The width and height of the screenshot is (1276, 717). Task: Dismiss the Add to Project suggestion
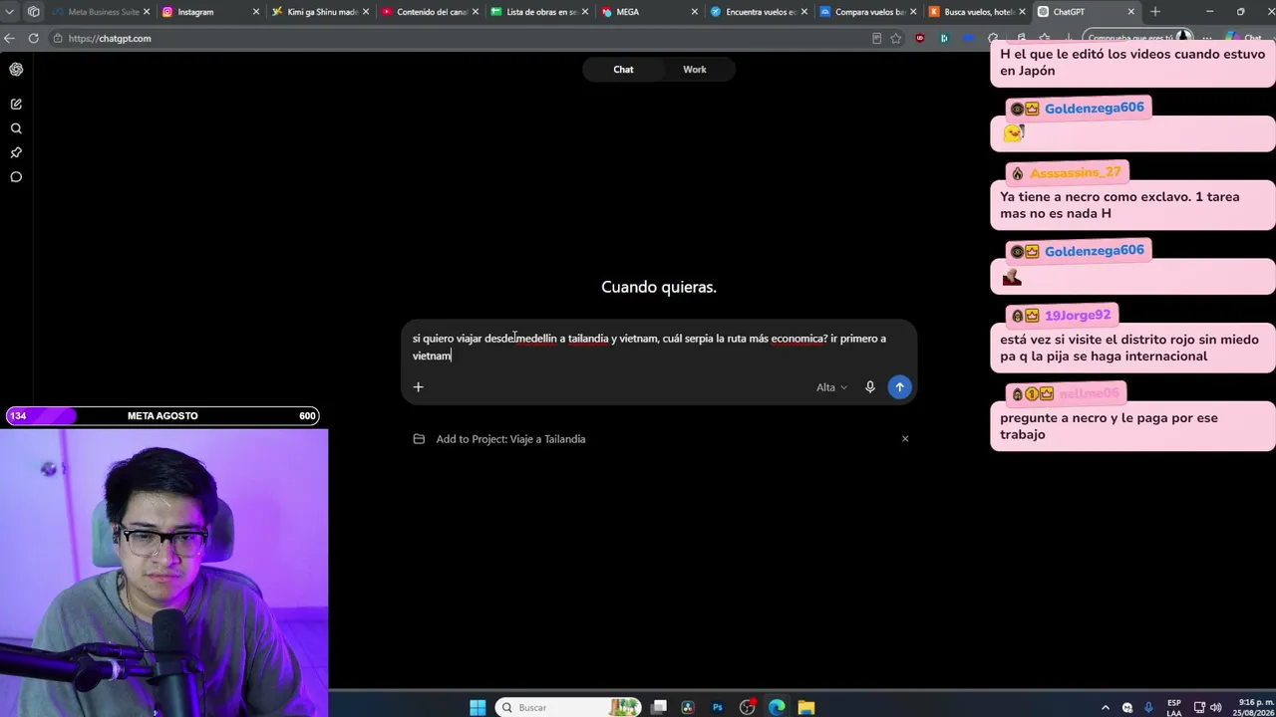click(905, 438)
